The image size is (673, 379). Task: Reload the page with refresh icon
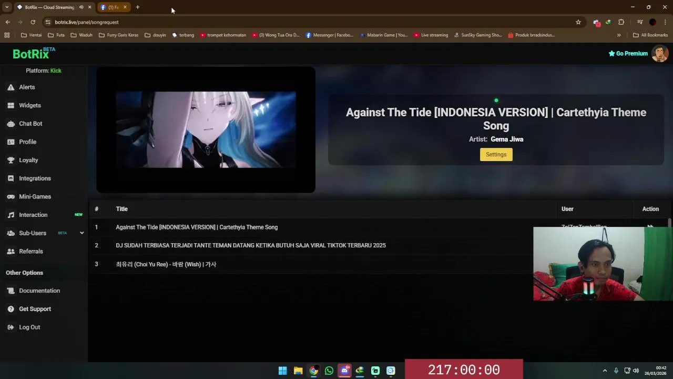click(33, 22)
